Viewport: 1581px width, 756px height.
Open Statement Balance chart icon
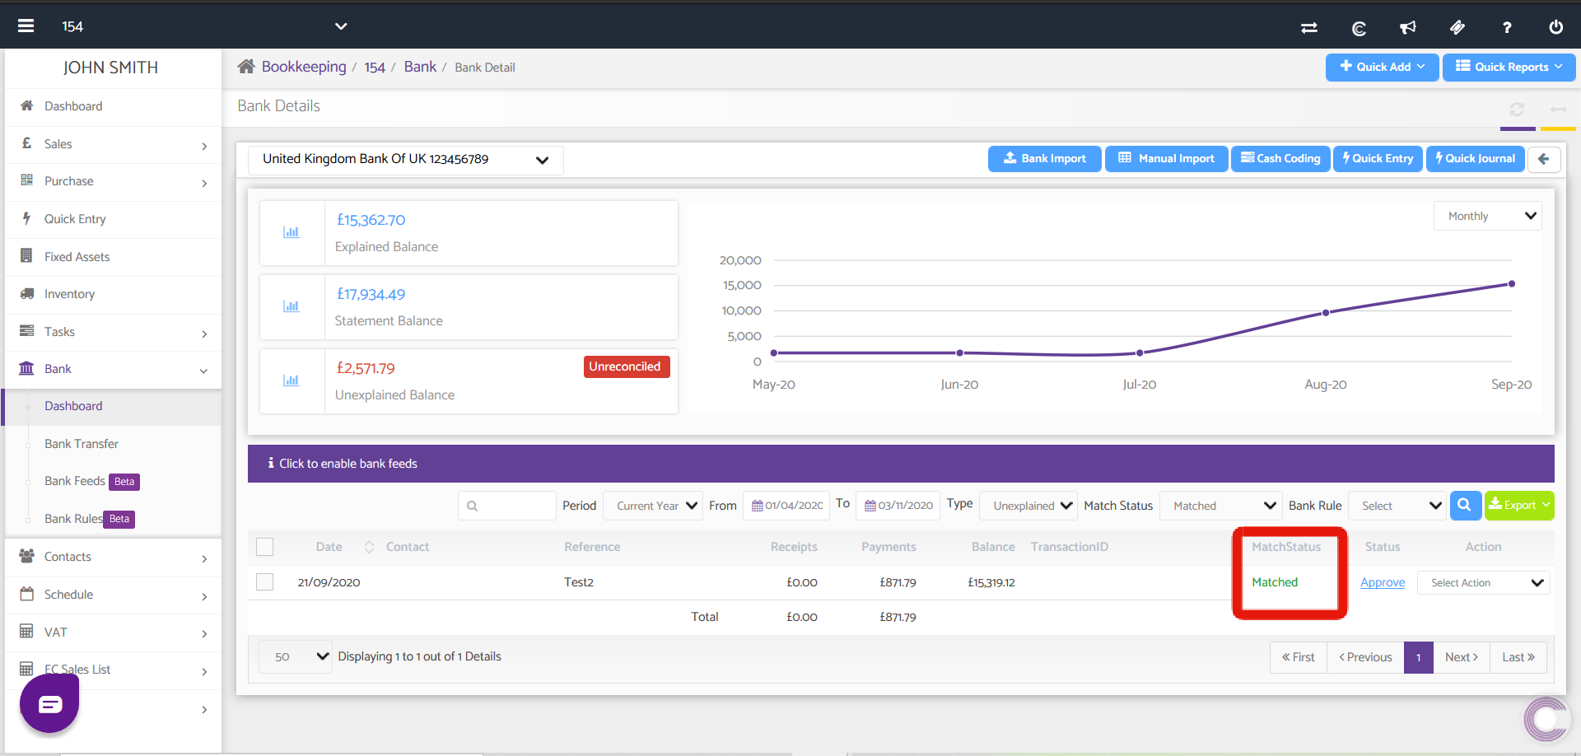click(291, 306)
